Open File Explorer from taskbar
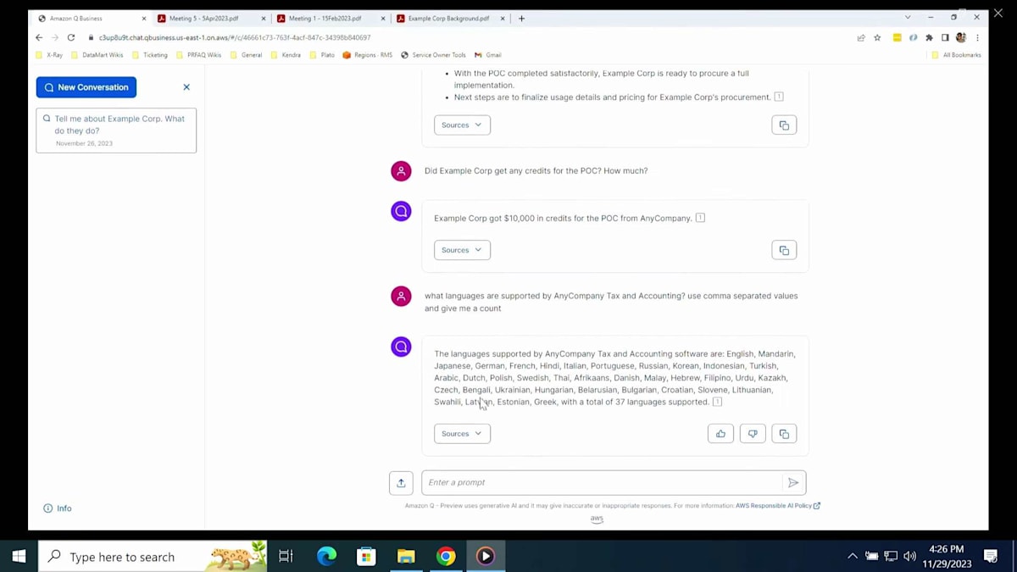 point(406,557)
